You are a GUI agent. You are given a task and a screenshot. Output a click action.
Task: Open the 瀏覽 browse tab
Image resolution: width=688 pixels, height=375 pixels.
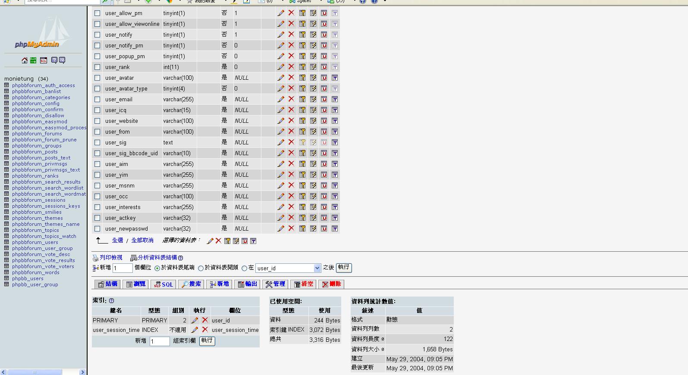click(x=135, y=284)
